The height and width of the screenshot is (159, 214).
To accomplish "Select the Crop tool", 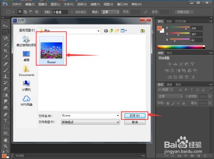I will coord(6,51).
